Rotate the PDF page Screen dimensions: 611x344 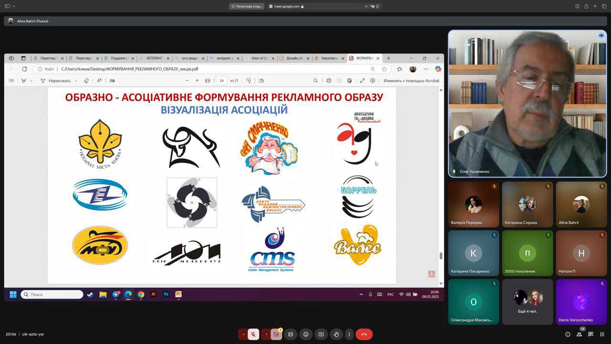(x=248, y=81)
